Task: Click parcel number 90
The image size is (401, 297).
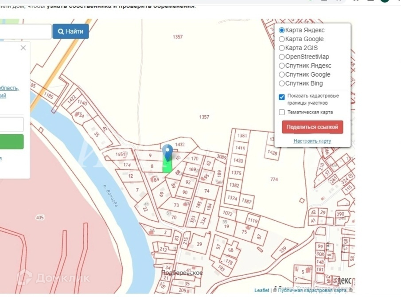Action: click(185, 192)
